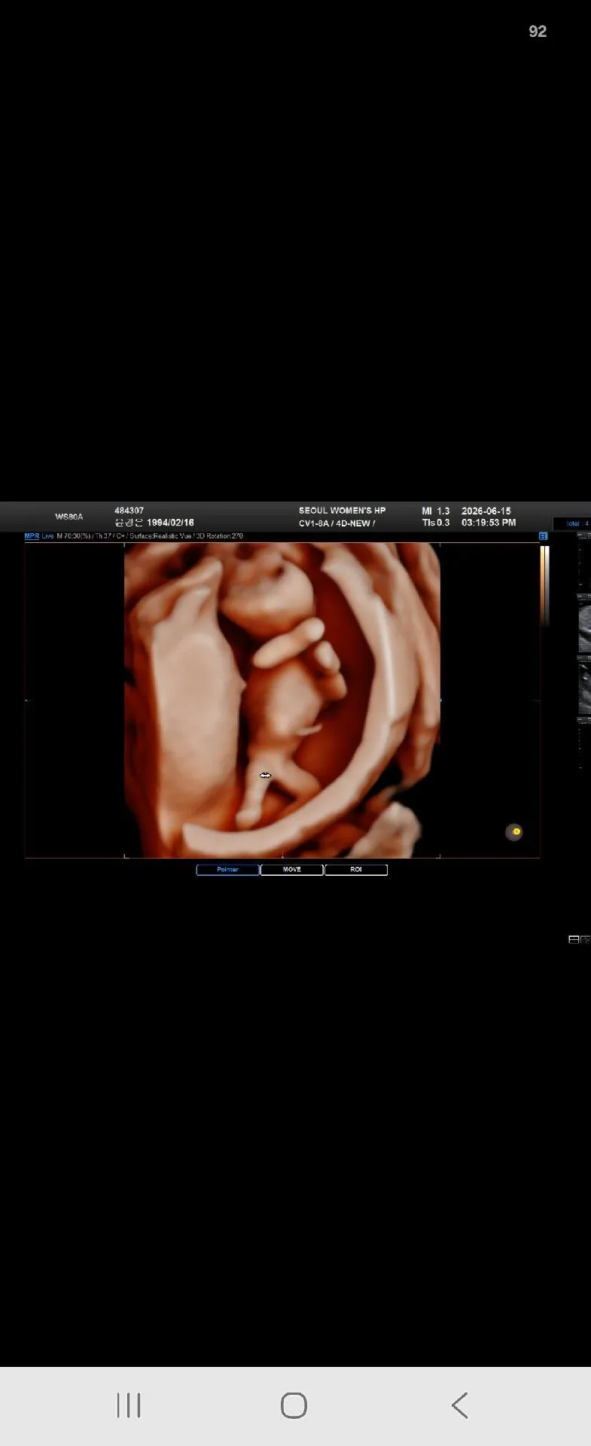Click the 3D fetus ultrasound rendering
This screenshot has width=591, height=1446.
tap(282, 700)
